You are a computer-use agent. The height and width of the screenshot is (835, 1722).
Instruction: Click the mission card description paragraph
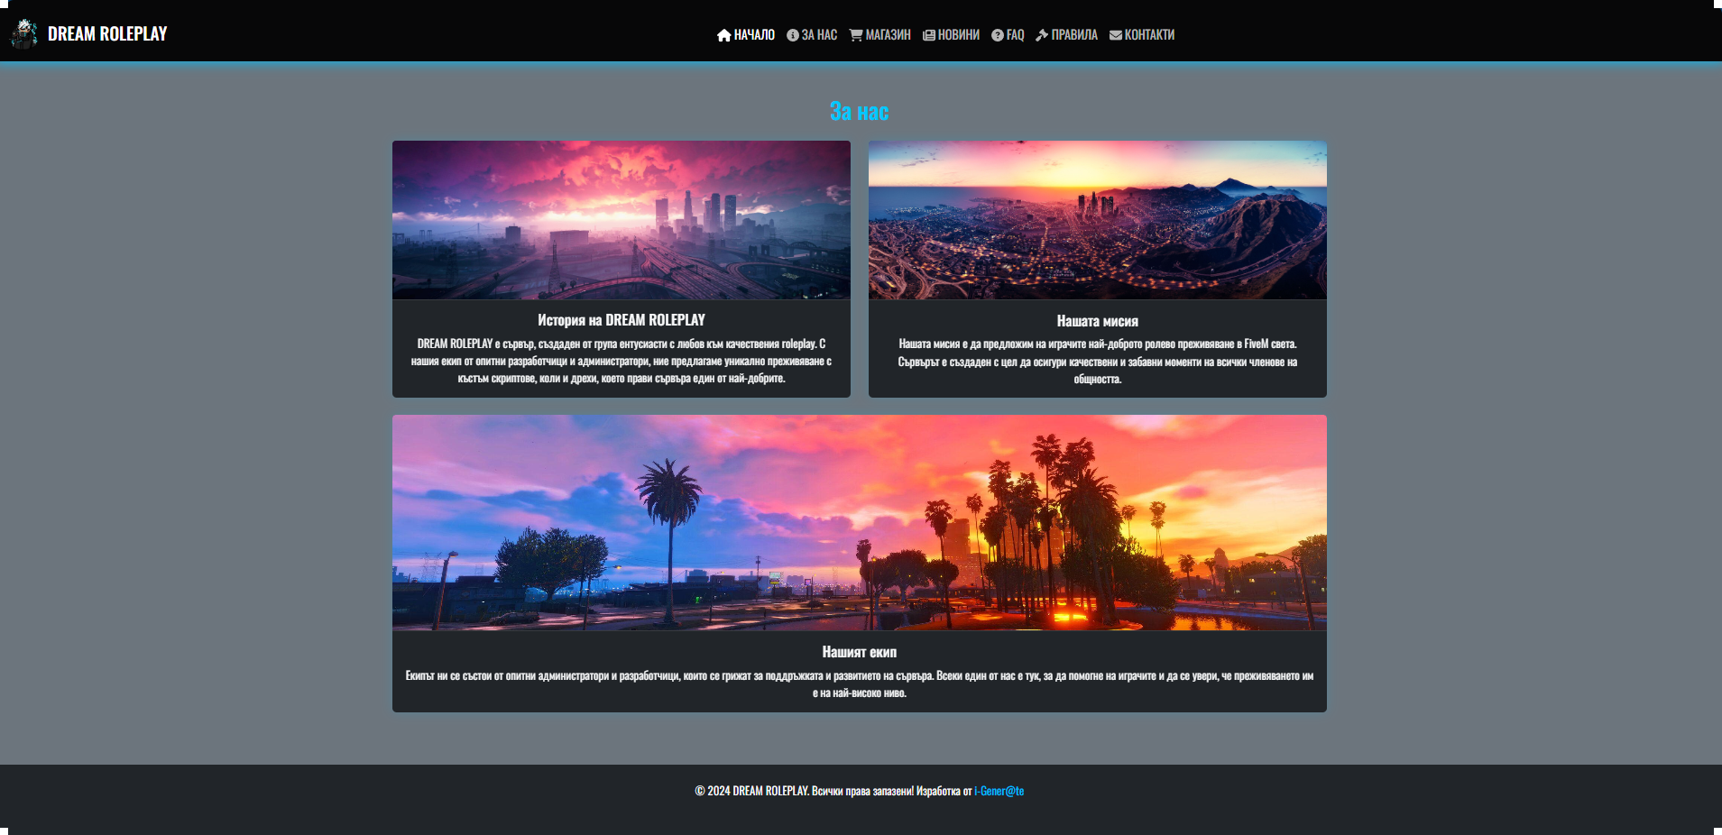[x=1098, y=362]
